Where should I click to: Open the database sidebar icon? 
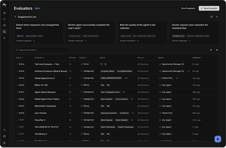tap(5, 25)
